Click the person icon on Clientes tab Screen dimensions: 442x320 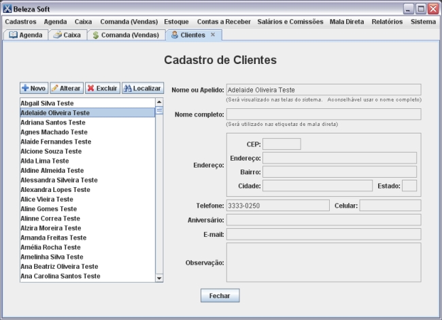tap(175, 35)
